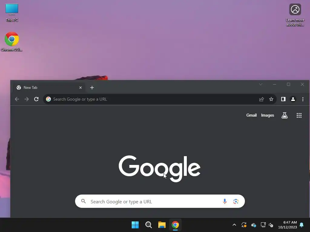
Task: Close the New Tab tab
Action: click(x=81, y=88)
